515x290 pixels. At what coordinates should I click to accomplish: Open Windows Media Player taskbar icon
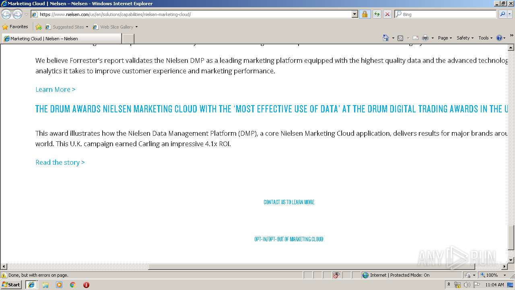point(59,285)
